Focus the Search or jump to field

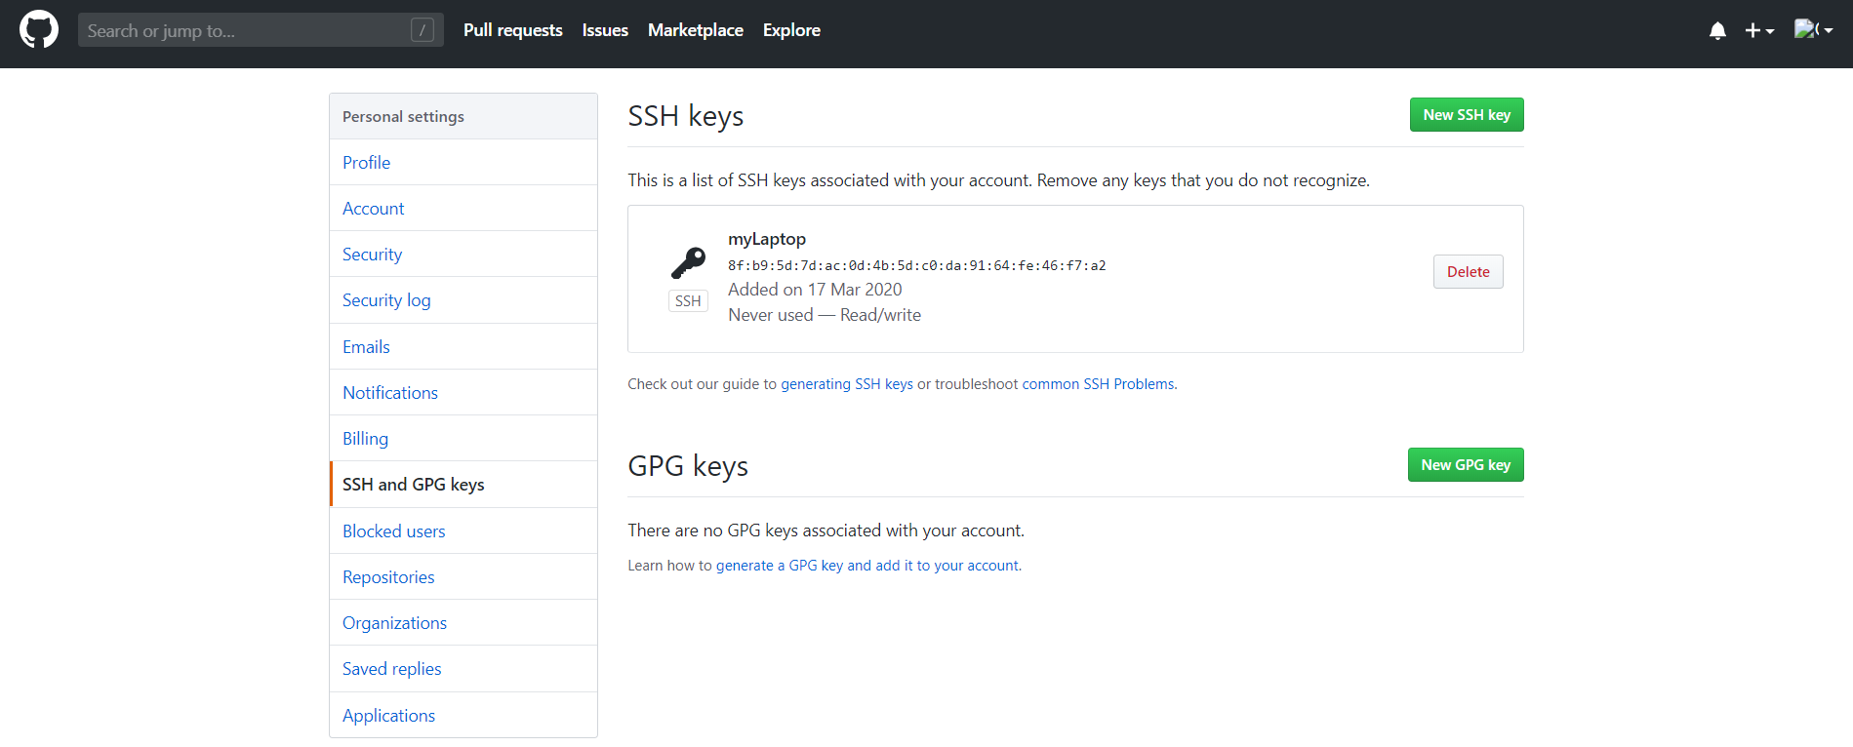click(244, 30)
